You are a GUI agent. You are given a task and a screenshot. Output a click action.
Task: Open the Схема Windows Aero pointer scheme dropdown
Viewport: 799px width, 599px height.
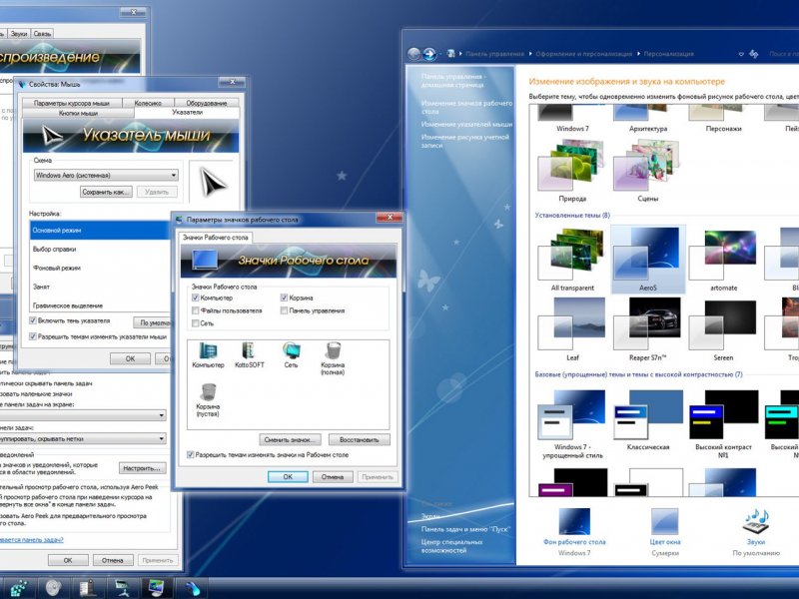tap(106, 175)
